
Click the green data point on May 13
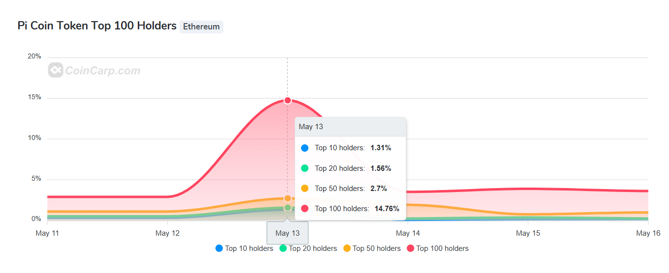pos(288,208)
